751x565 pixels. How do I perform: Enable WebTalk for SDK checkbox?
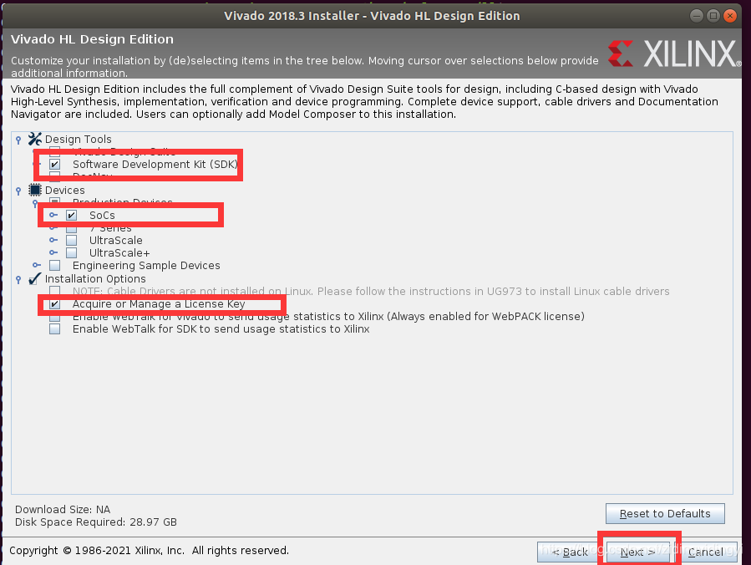coord(54,328)
